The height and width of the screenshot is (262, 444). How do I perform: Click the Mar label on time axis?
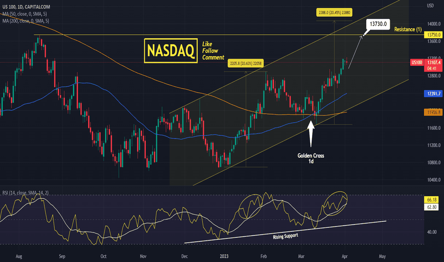point(301,256)
